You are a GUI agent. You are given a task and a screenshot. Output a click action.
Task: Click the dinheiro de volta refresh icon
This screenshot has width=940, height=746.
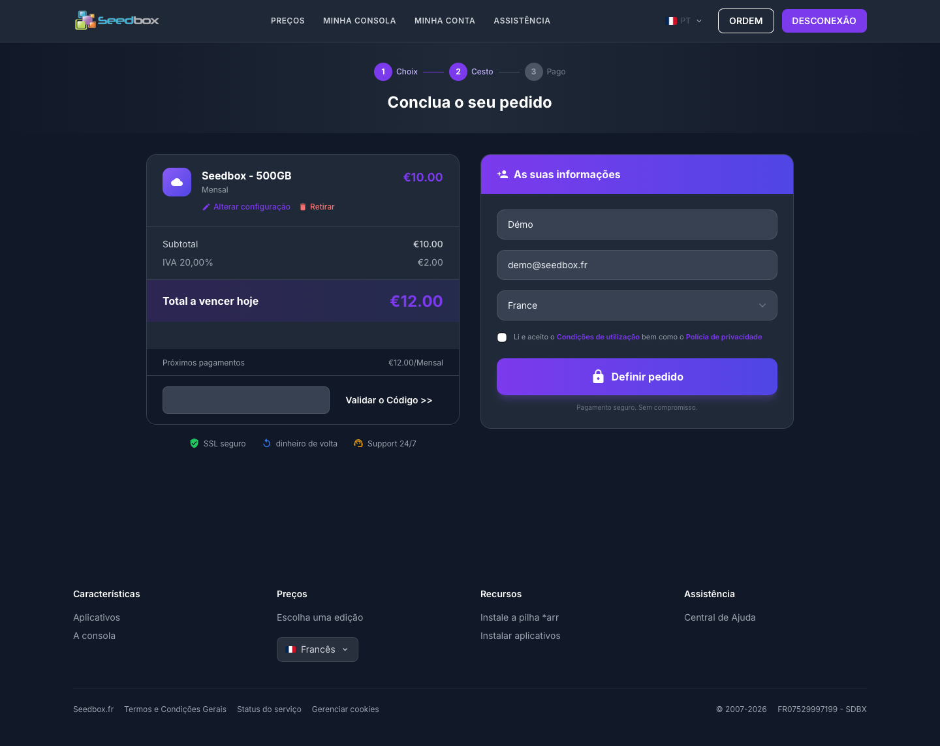click(266, 443)
